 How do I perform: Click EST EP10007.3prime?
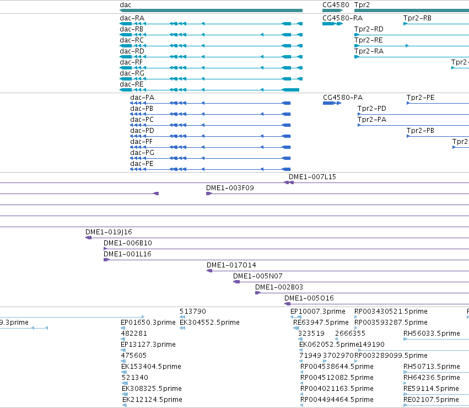(317, 312)
